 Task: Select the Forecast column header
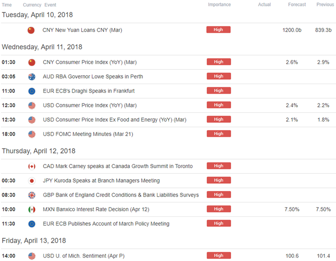pos(297,4)
